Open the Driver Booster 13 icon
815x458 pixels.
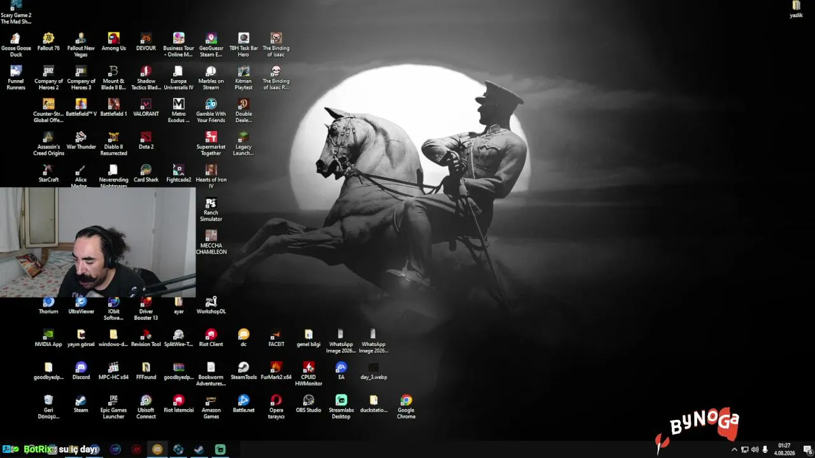click(x=146, y=309)
